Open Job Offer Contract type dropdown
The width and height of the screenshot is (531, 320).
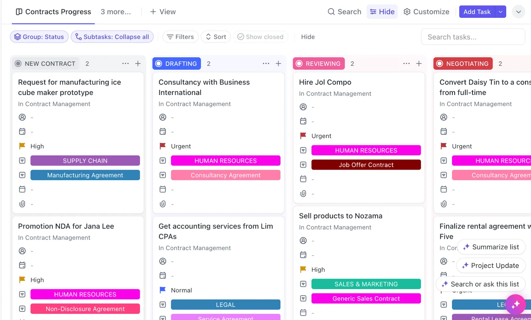366,165
